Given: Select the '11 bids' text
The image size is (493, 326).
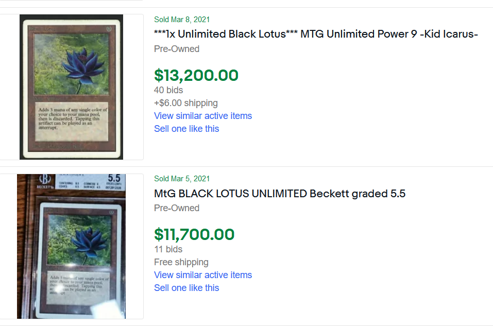Looking at the screenshot, I should (168, 249).
